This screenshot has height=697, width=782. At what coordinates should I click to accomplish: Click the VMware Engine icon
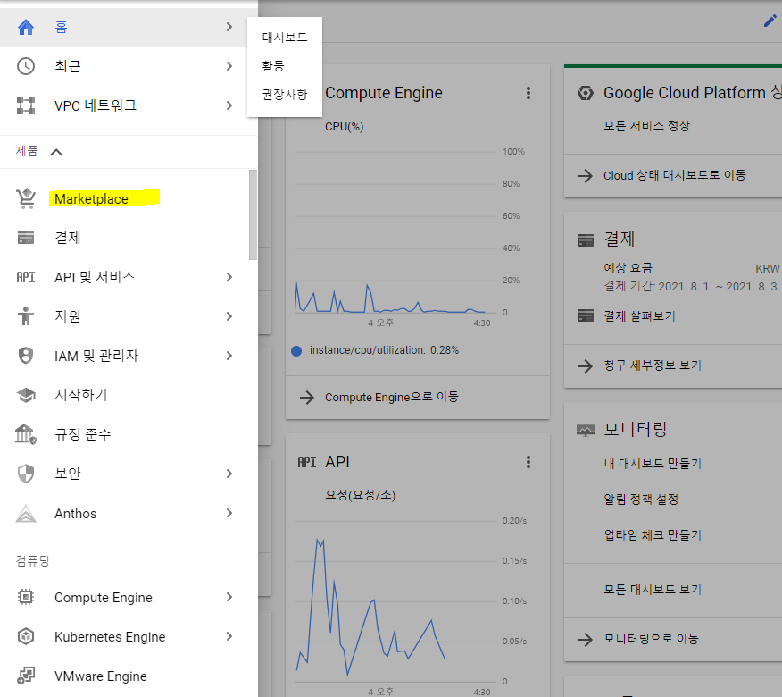coord(26,676)
